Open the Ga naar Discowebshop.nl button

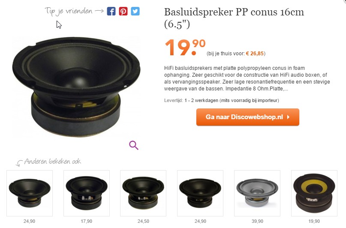point(247,117)
